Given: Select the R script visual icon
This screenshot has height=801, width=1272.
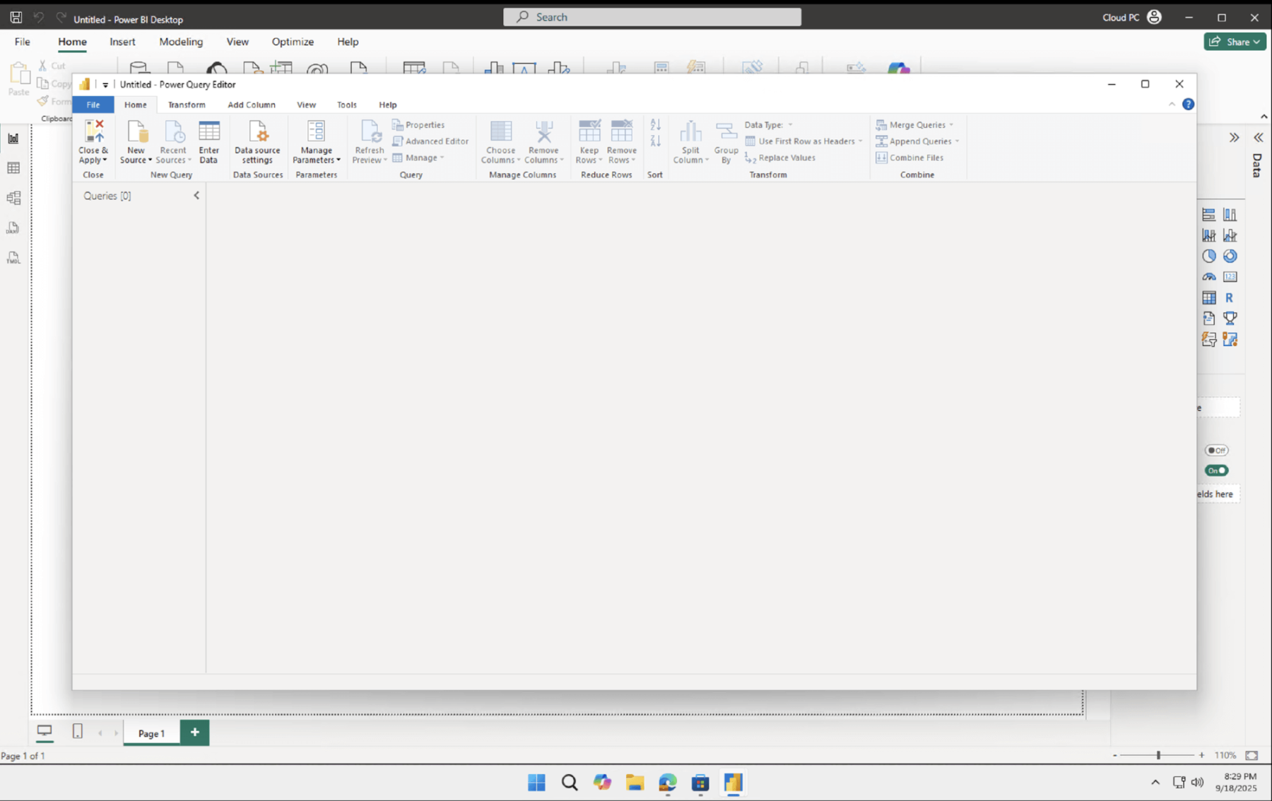Looking at the screenshot, I should point(1231,297).
